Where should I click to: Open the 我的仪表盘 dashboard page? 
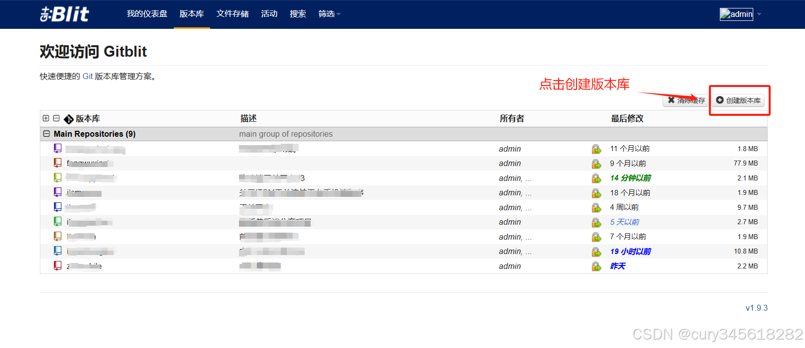tap(147, 14)
